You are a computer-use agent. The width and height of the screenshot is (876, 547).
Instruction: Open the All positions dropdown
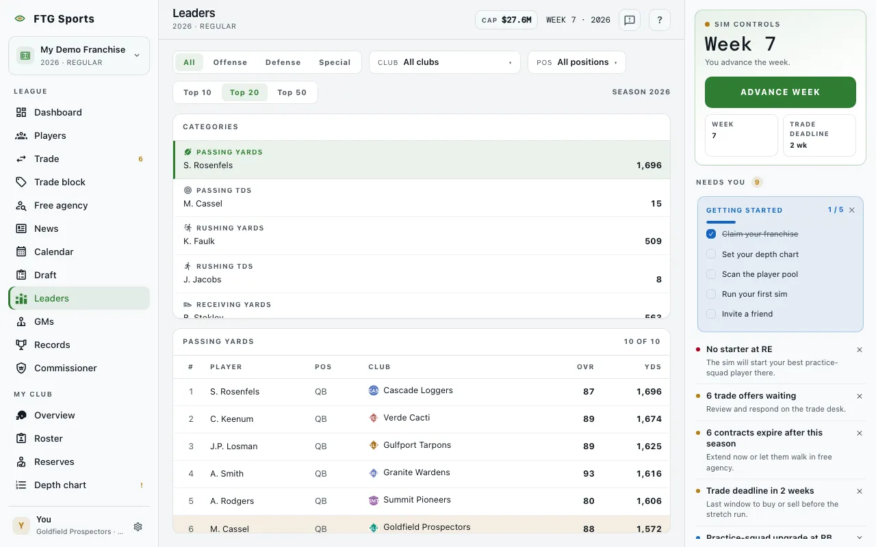point(577,62)
